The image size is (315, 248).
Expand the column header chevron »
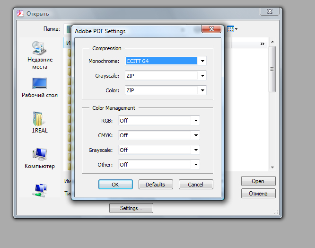pos(262,44)
